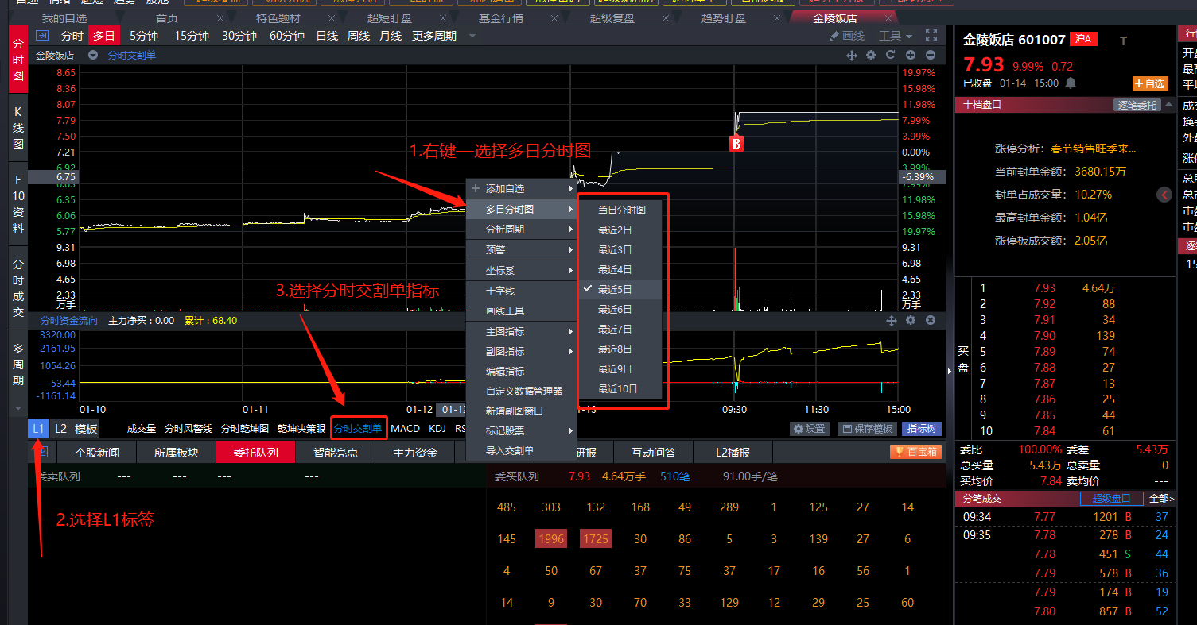Screen dimensions: 1197x625
Task: Click the 设置 gear button below the chart
Action: pos(810,428)
